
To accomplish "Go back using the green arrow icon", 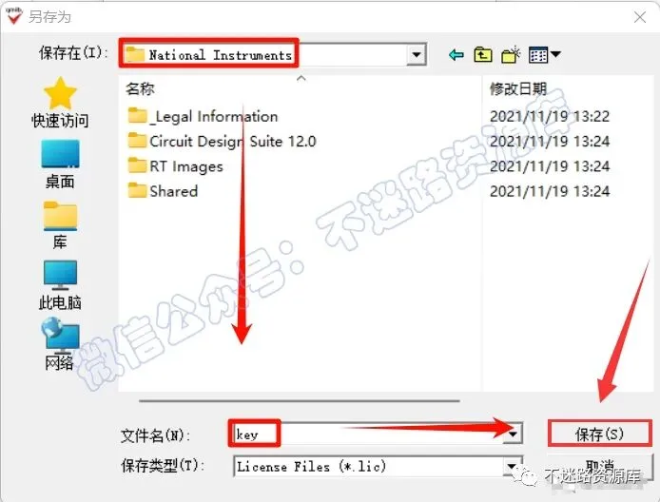I will coord(456,55).
